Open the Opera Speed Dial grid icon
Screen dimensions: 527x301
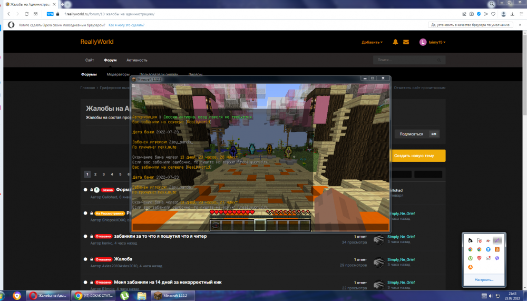point(36,14)
